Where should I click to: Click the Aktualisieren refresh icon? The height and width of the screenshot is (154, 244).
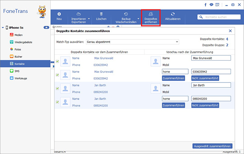pyautogui.click(x=173, y=14)
